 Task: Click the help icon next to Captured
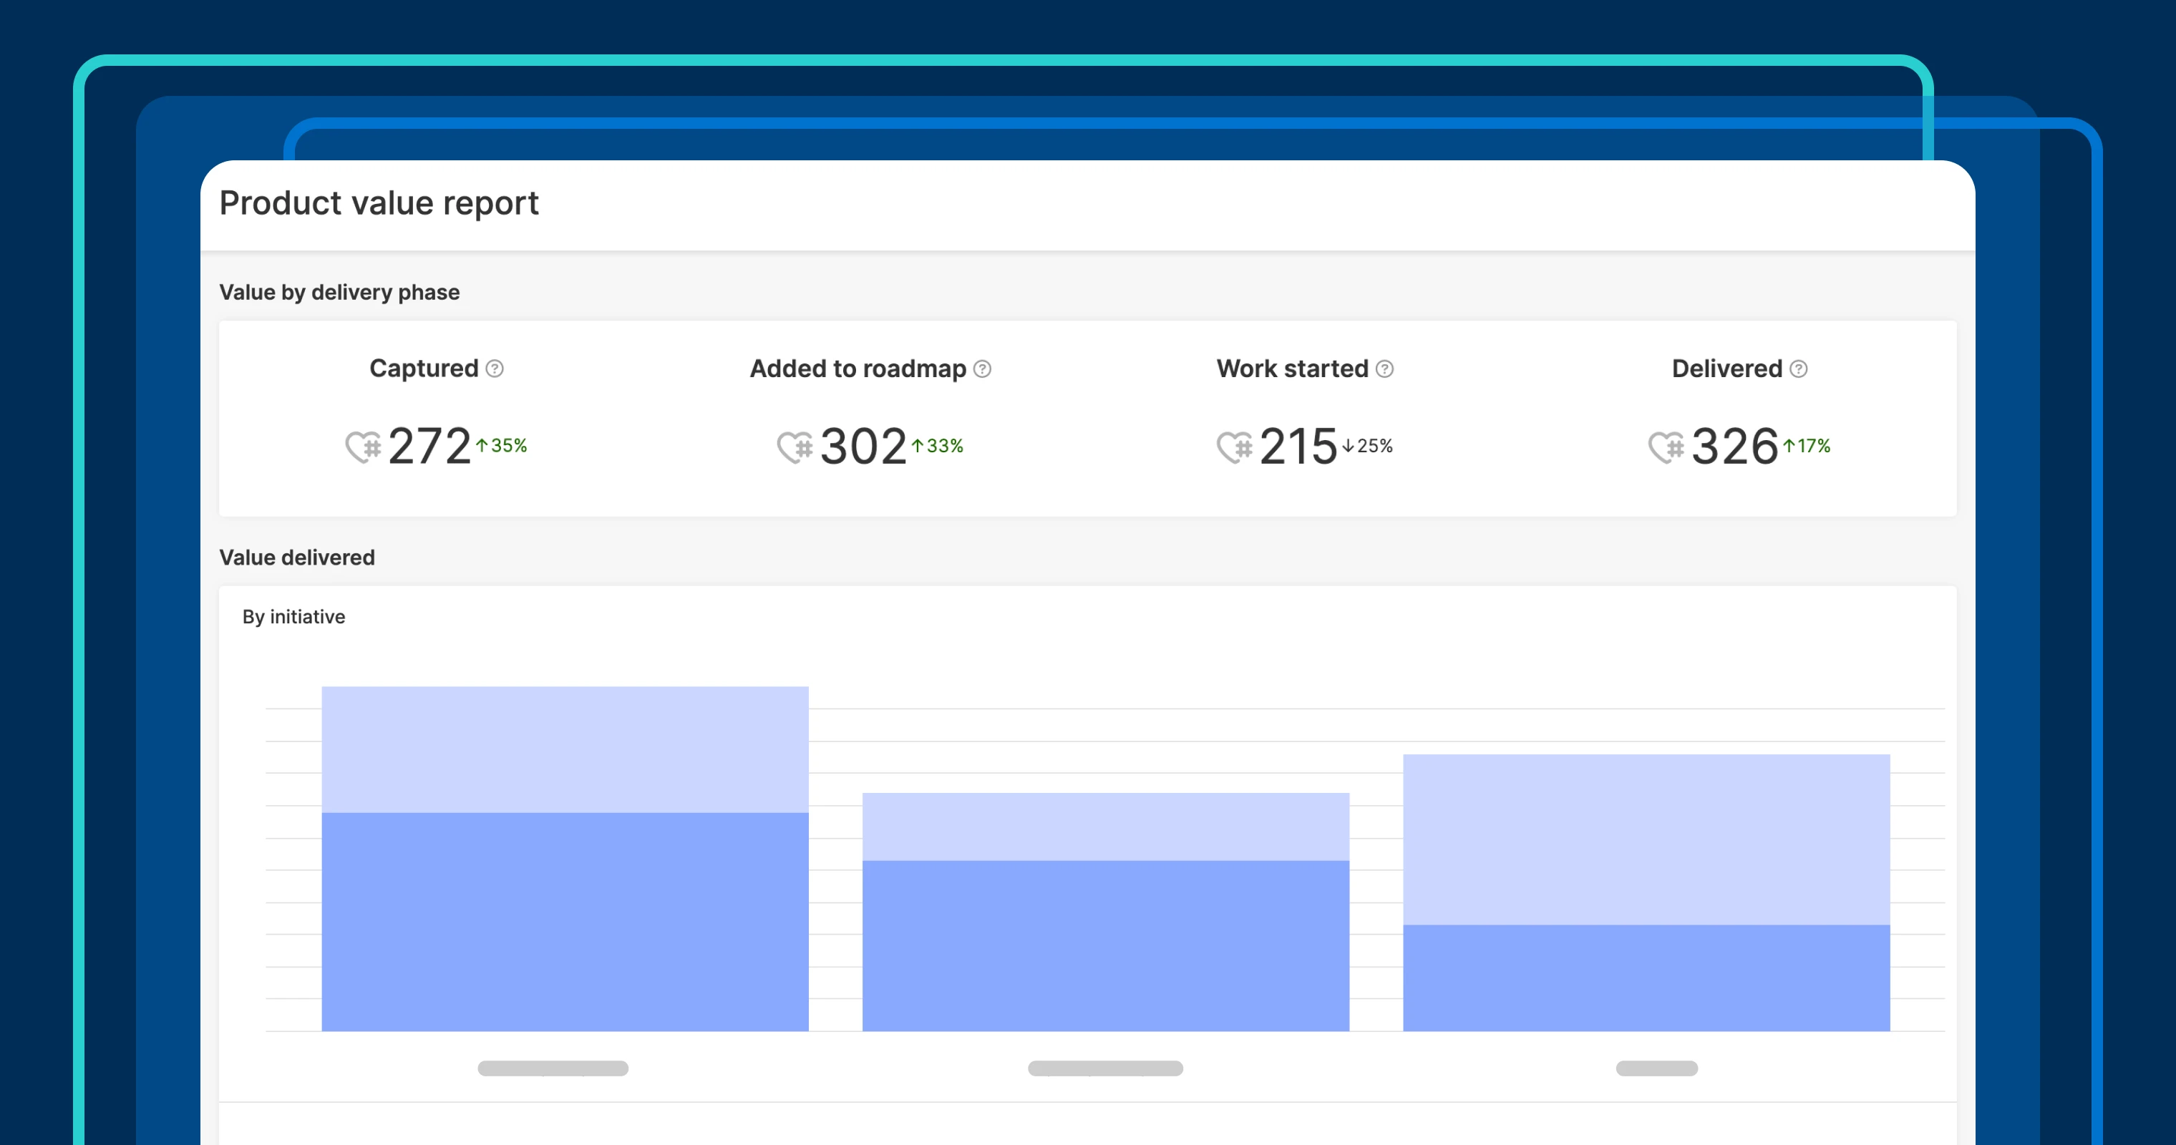click(x=495, y=369)
